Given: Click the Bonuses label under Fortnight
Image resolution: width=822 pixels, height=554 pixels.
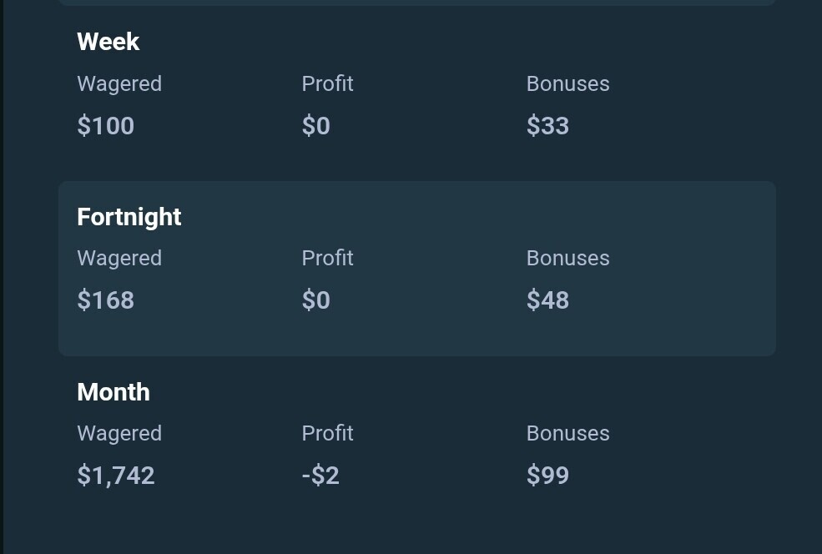Looking at the screenshot, I should (567, 259).
